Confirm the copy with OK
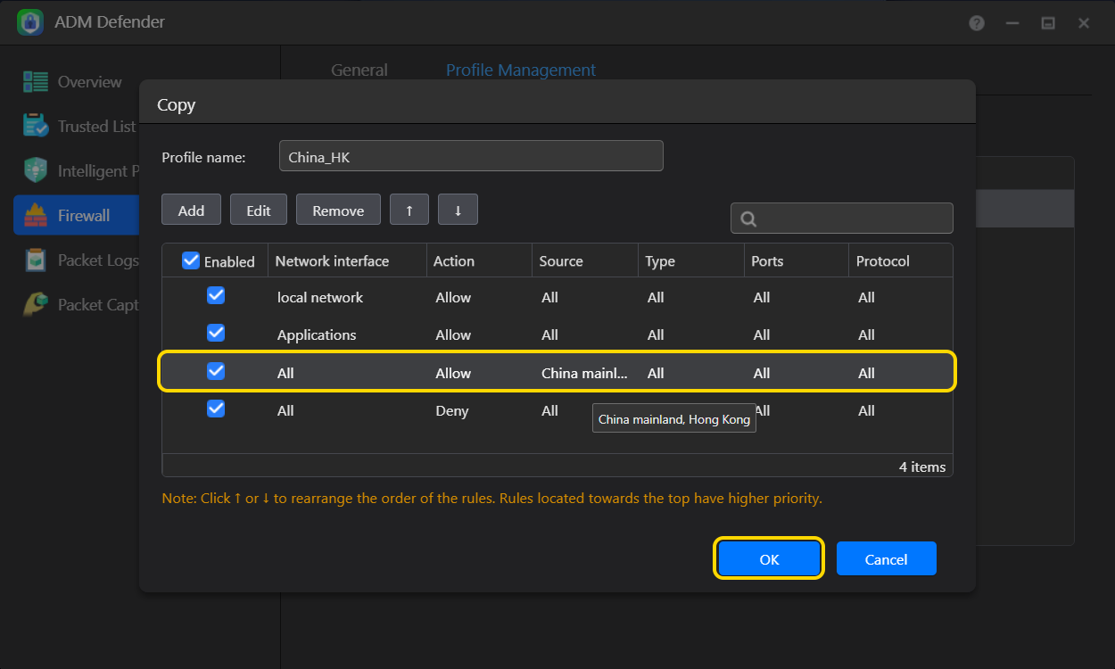The width and height of the screenshot is (1115, 669). tap(769, 558)
